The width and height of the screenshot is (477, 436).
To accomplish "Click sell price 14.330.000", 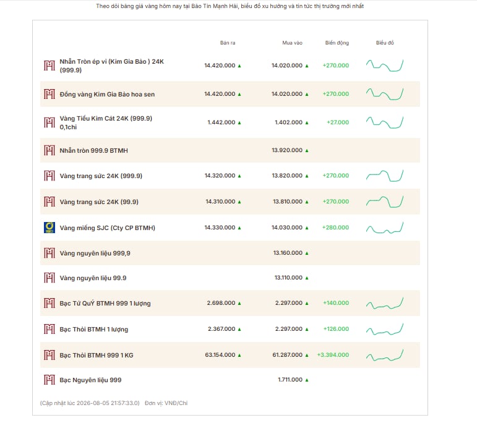I will 220,228.
